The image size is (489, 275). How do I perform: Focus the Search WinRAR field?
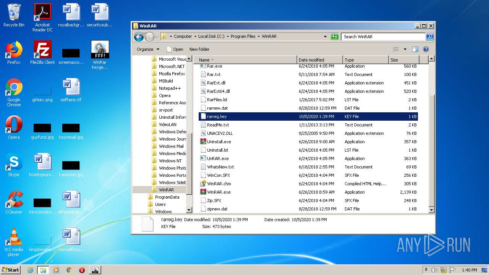tap(383, 37)
